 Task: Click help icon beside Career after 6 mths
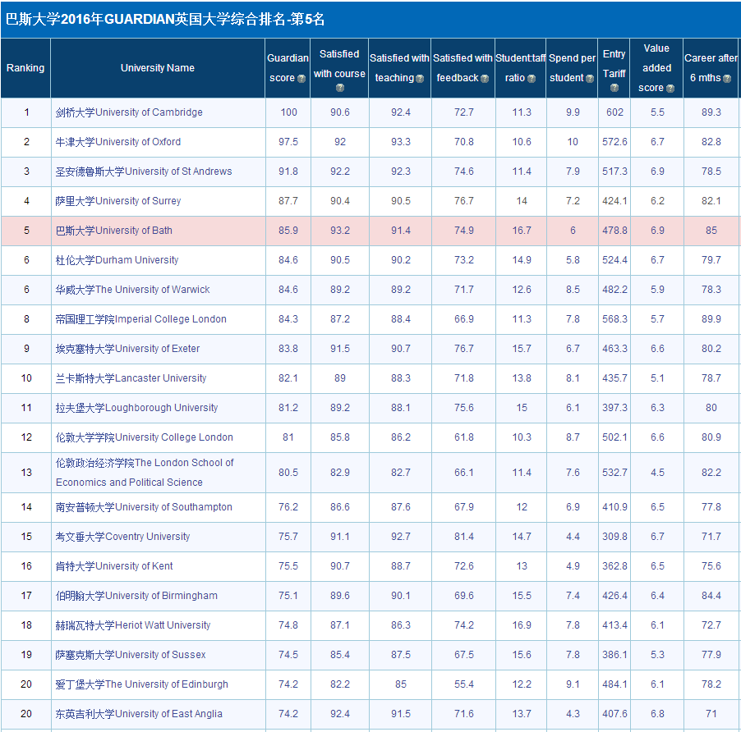[x=727, y=79]
